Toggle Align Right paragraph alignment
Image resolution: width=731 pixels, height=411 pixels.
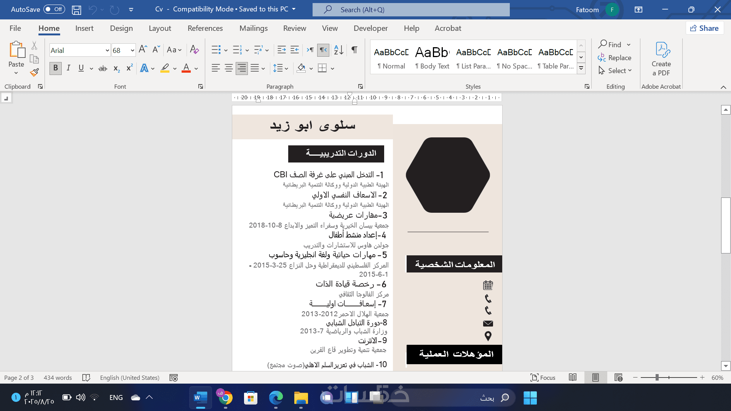coord(241,68)
